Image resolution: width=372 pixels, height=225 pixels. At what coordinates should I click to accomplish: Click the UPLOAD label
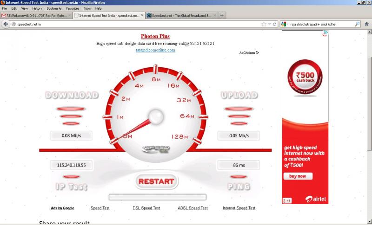tap(239, 95)
